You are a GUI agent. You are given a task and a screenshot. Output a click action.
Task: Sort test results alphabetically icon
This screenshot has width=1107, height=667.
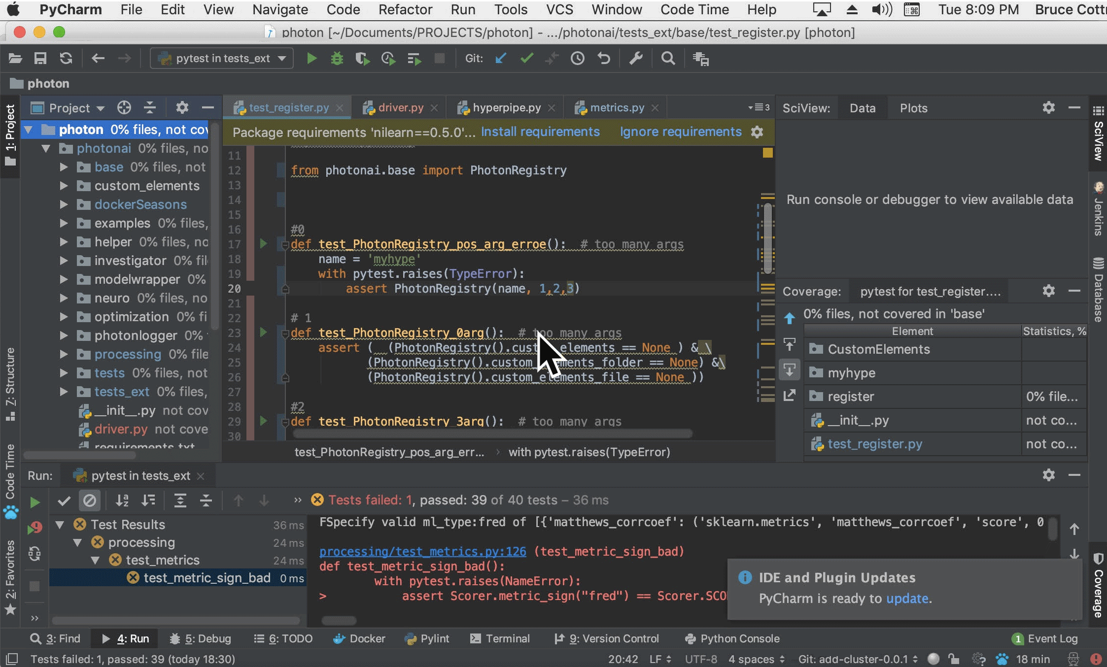(122, 501)
